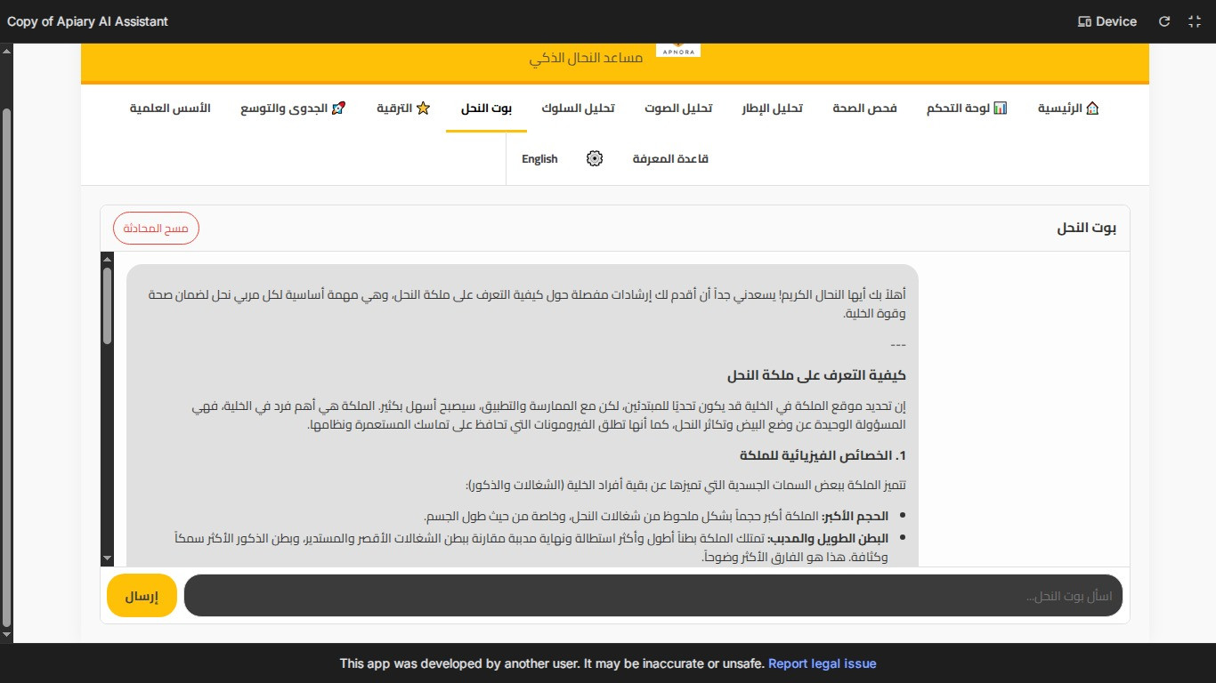Open the قاعدة المعرفة menu item
Viewport: 1216px width, 683px height.
pos(669,158)
